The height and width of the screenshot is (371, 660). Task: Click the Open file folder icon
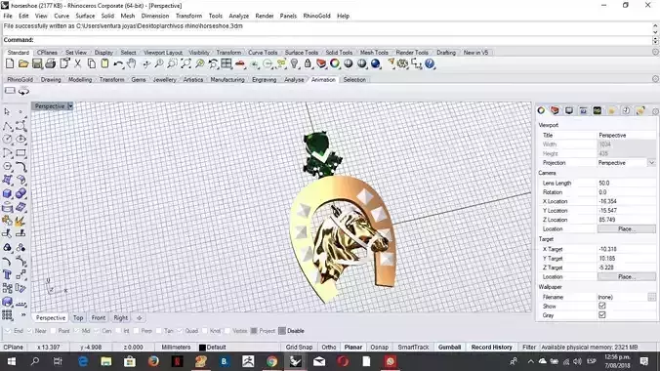point(23,64)
